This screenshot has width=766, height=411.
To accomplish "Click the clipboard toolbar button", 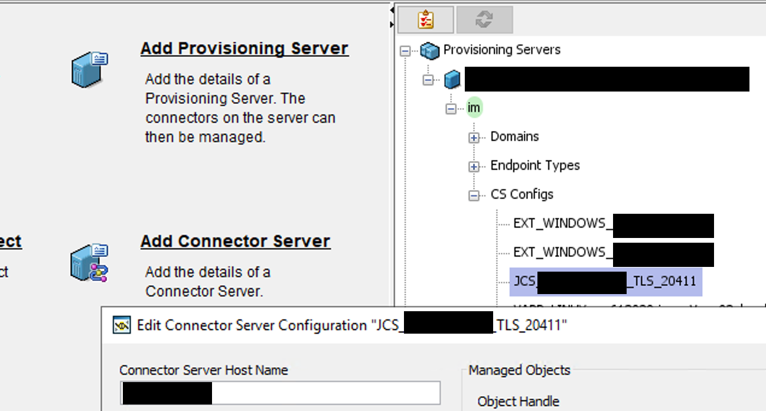I will click(x=425, y=19).
